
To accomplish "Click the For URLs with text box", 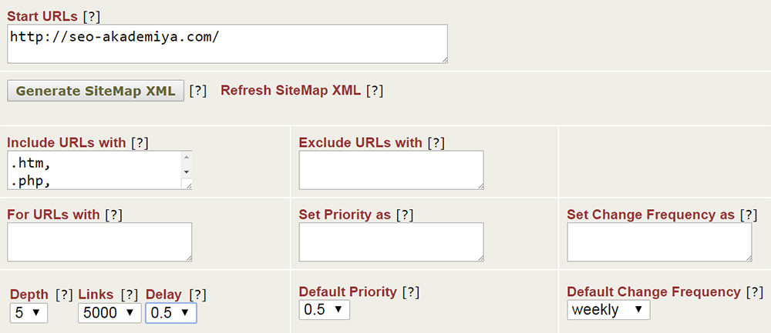I will (99, 242).
